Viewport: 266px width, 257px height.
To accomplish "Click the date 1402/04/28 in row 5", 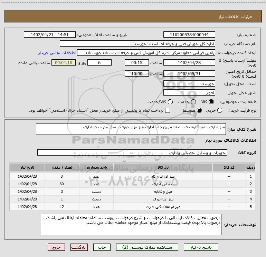I will coord(27,207).
